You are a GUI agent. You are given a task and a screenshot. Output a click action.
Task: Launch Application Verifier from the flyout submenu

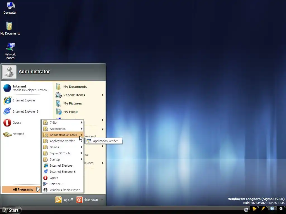103,141
